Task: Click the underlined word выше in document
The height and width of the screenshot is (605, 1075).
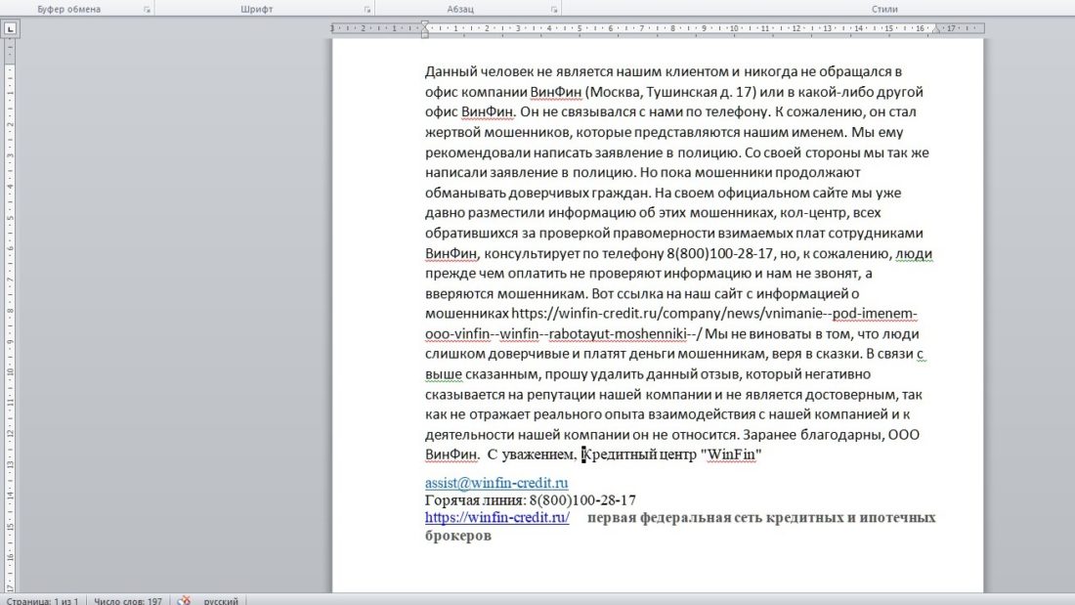Action: tap(443, 374)
